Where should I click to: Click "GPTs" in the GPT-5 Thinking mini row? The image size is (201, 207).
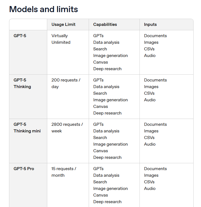click(98, 124)
